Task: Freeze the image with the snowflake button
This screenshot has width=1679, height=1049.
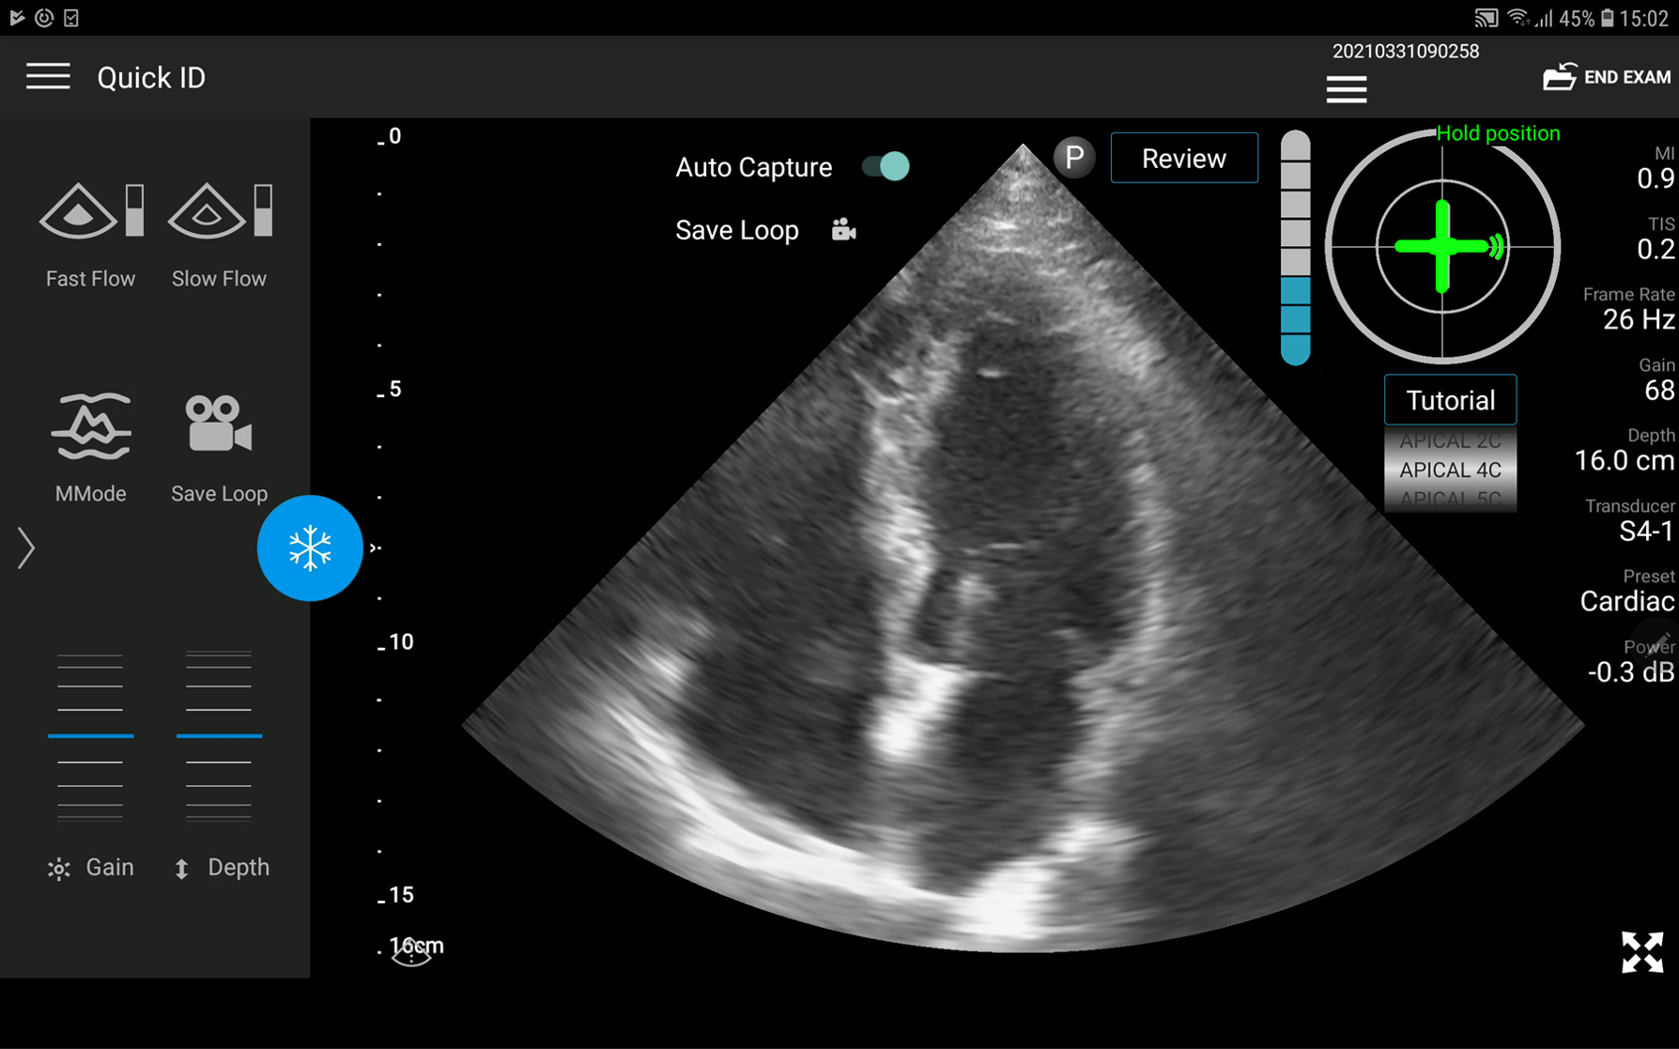Action: click(x=310, y=548)
